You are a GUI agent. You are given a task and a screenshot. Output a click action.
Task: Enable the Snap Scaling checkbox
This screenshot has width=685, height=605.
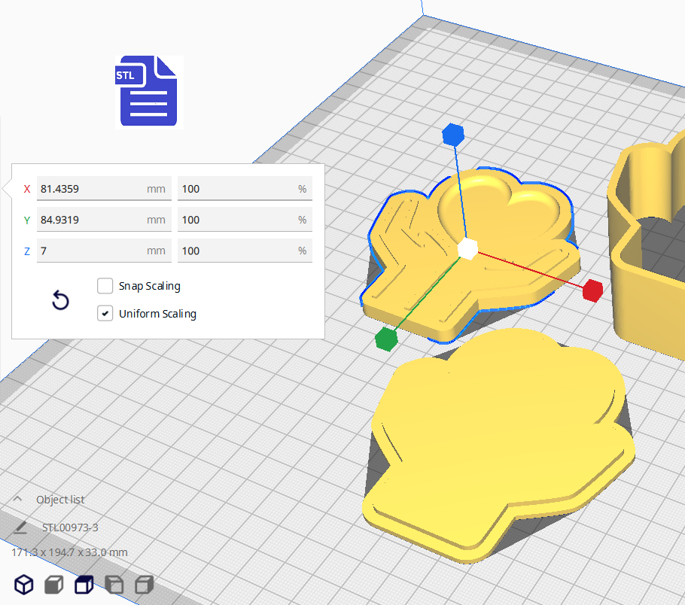tap(105, 286)
